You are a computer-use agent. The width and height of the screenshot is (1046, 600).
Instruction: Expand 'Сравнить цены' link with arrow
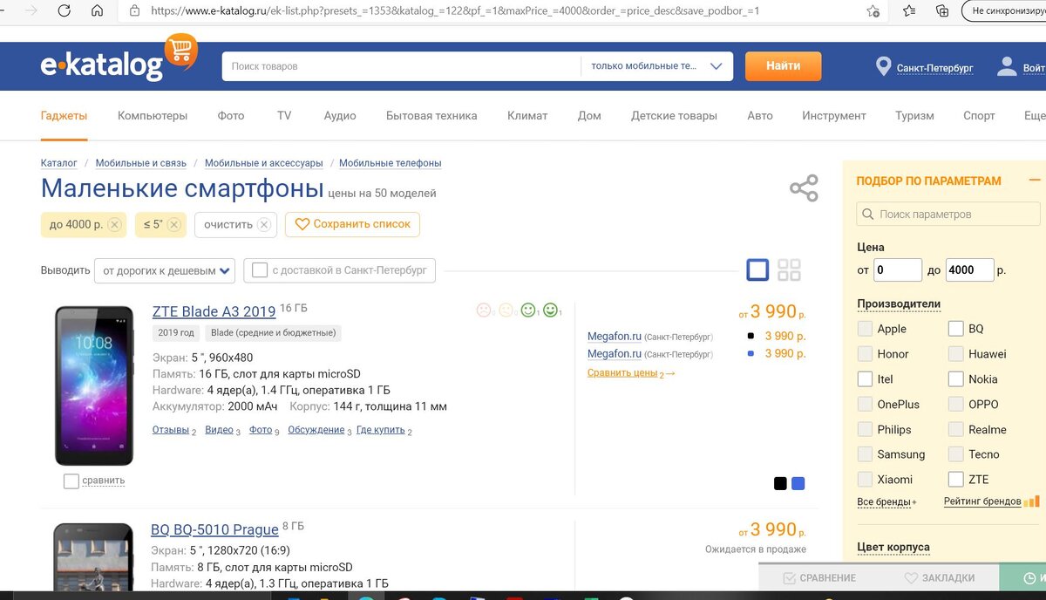click(x=631, y=373)
